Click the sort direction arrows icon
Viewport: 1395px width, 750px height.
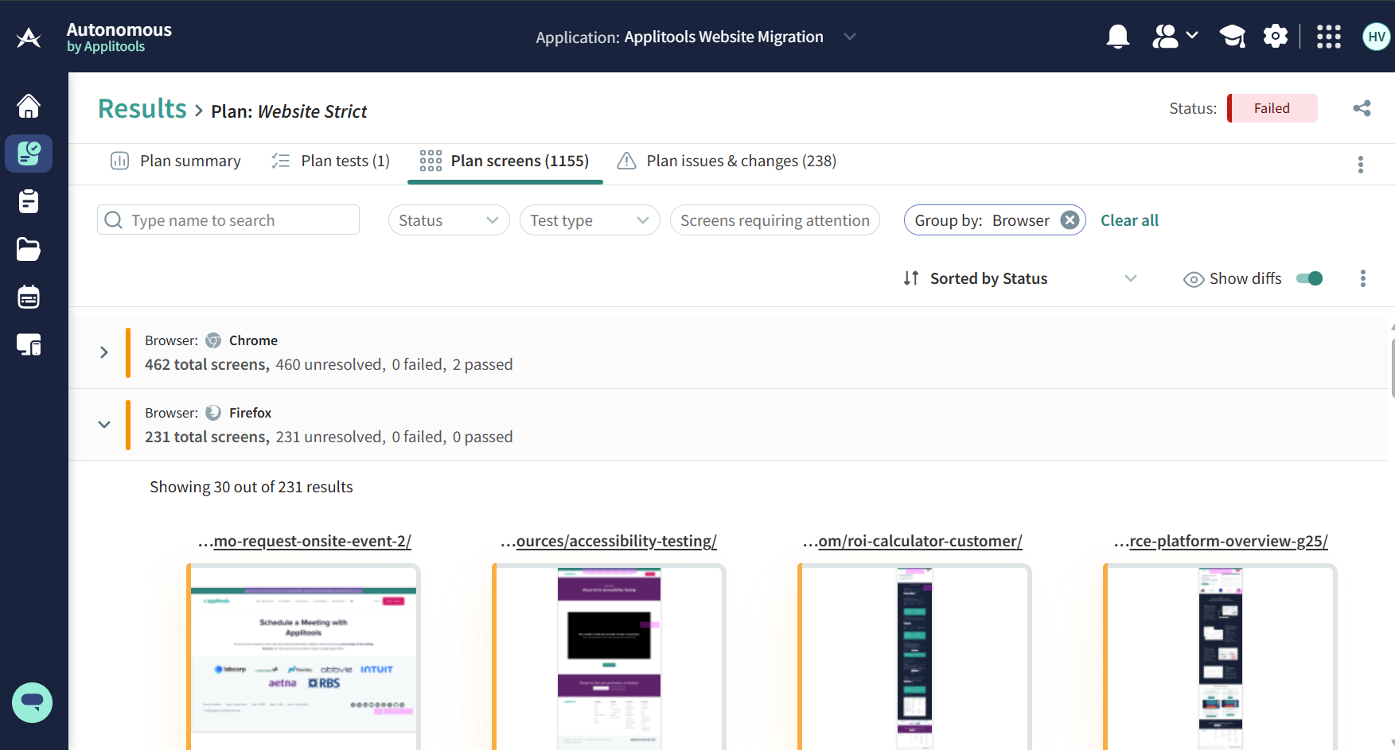click(x=911, y=278)
